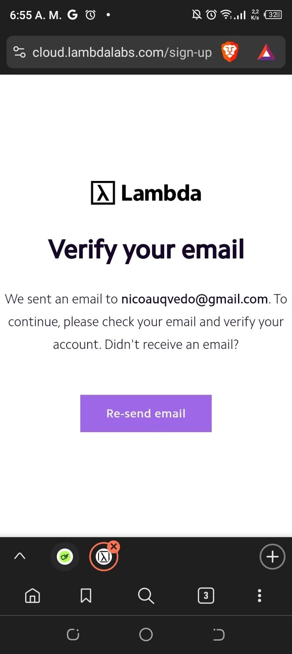This screenshot has height=654, width=292.
Task: Close the Lambda tab with red X
Action: coord(114,546)
